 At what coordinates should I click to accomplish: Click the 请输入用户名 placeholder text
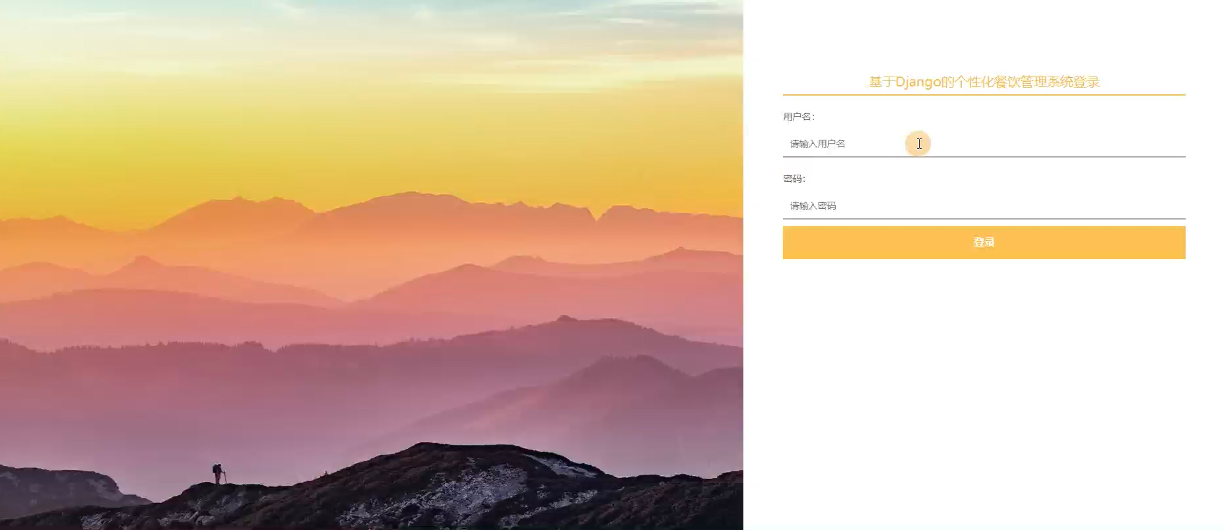click(817, 144)
